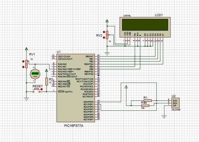199x142 pixels.
Task: Click the ground symbol below RV2
Action: tap(107, 54)
